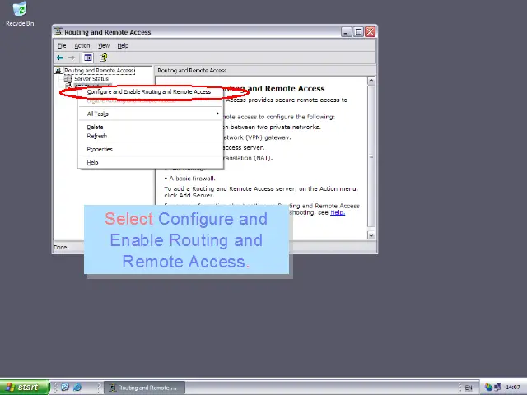The height and width of the screenshot is (395, 527).
Task: Open the Recycle Bin desktop icon
Action: click(20, 13)
